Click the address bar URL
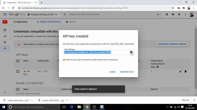197x110 pixels. (74, 8)
